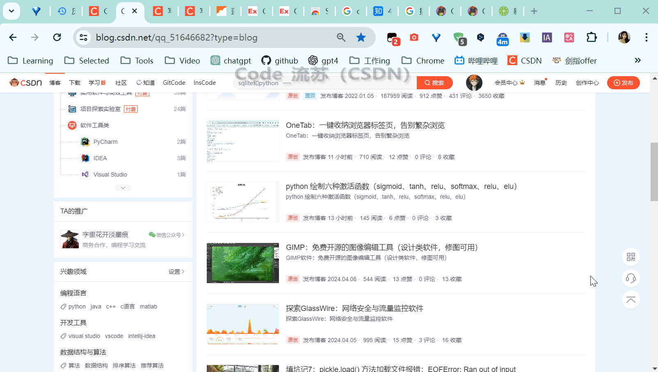Open OneTab article title
The image size is (658, 372).
pyautogui.click(x=365, y=125)
